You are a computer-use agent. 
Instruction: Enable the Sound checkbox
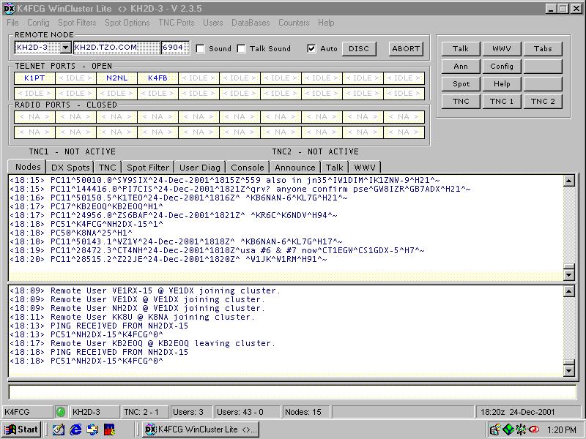click(x=201, y=49)
